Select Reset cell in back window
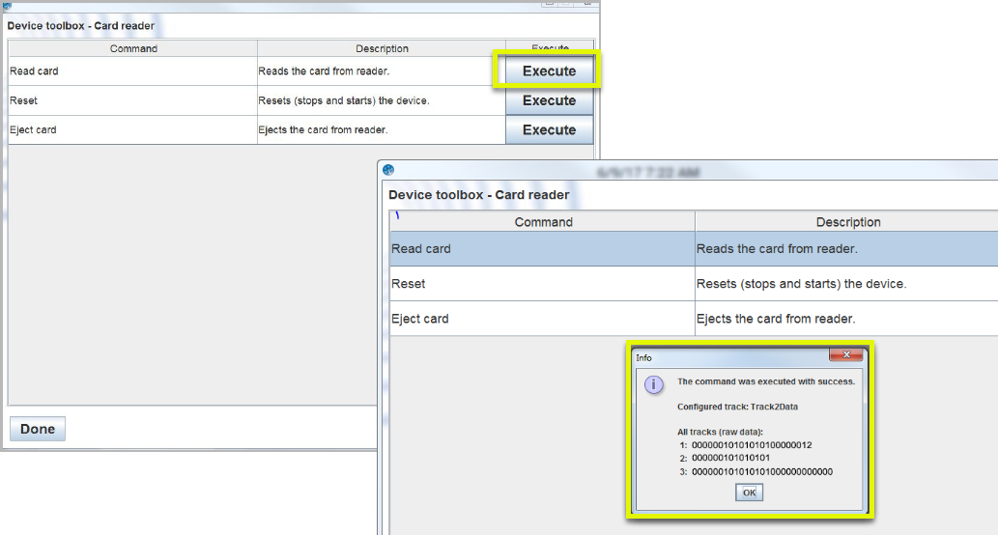This screenshot has height=535, width=998. pyautogui.click(x=133, y=100)
